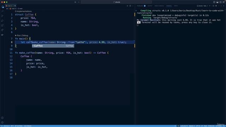Click the unsaved dot on main.rs tab
The image size is (226, 127).
click(15, 6)
